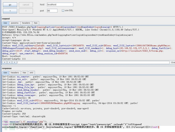175x132 pixels.
Task: Focus the request search text field
Action: 94,63
